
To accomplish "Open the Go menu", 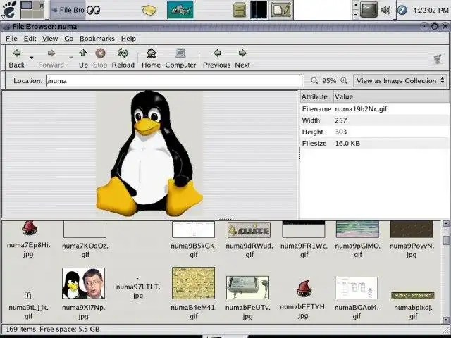I will [x=69, y=39].
